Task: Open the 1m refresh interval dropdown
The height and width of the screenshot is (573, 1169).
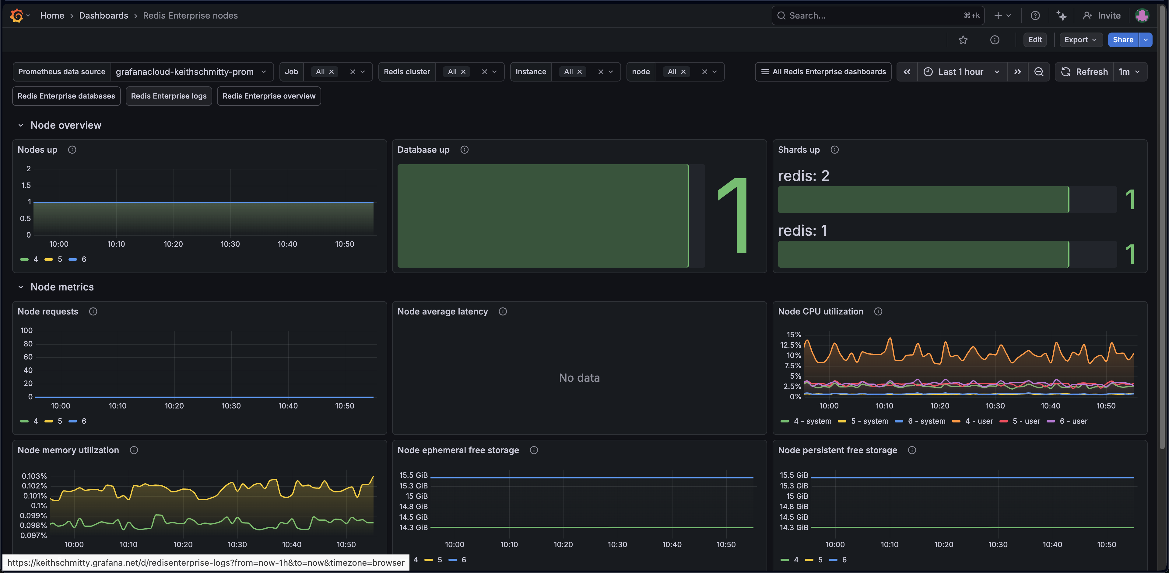Action: (x=1130, y=72)
